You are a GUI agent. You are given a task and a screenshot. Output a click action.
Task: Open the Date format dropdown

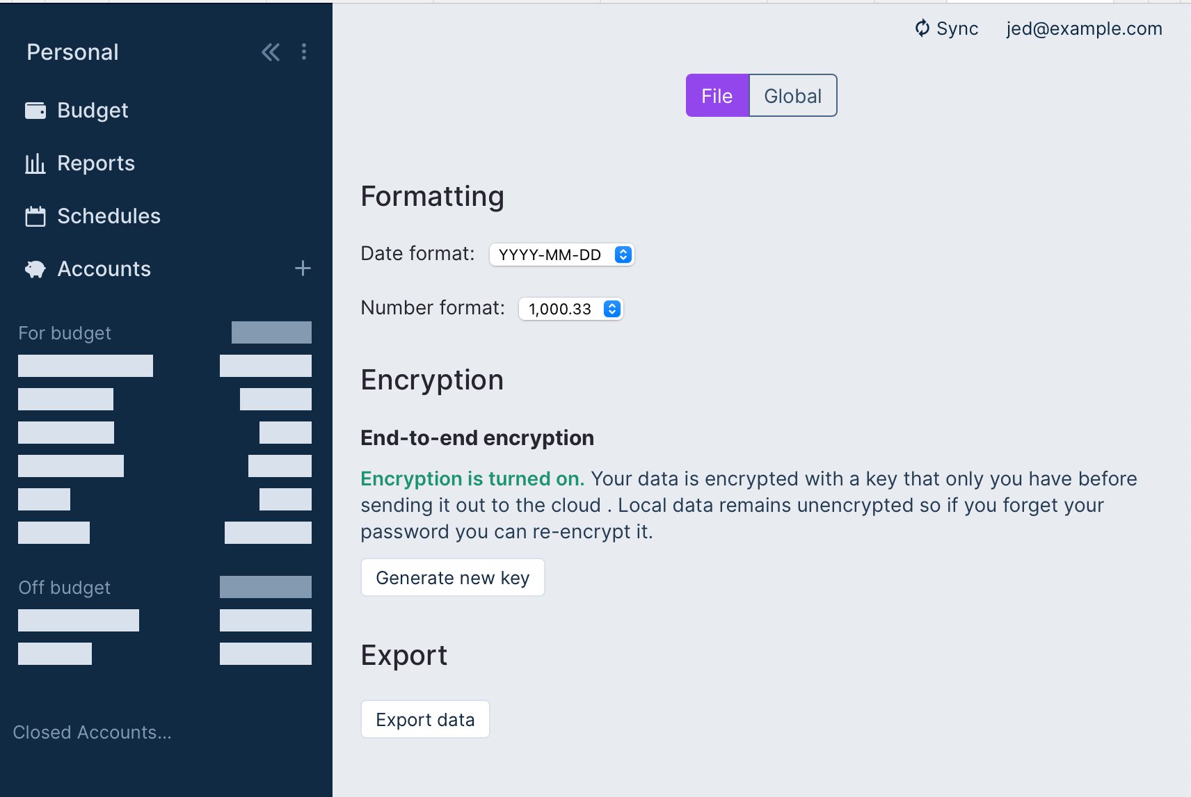(x=562, y=255)
